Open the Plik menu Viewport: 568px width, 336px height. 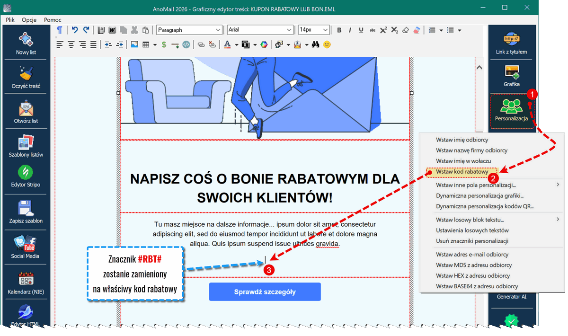(x=10, y=20)
